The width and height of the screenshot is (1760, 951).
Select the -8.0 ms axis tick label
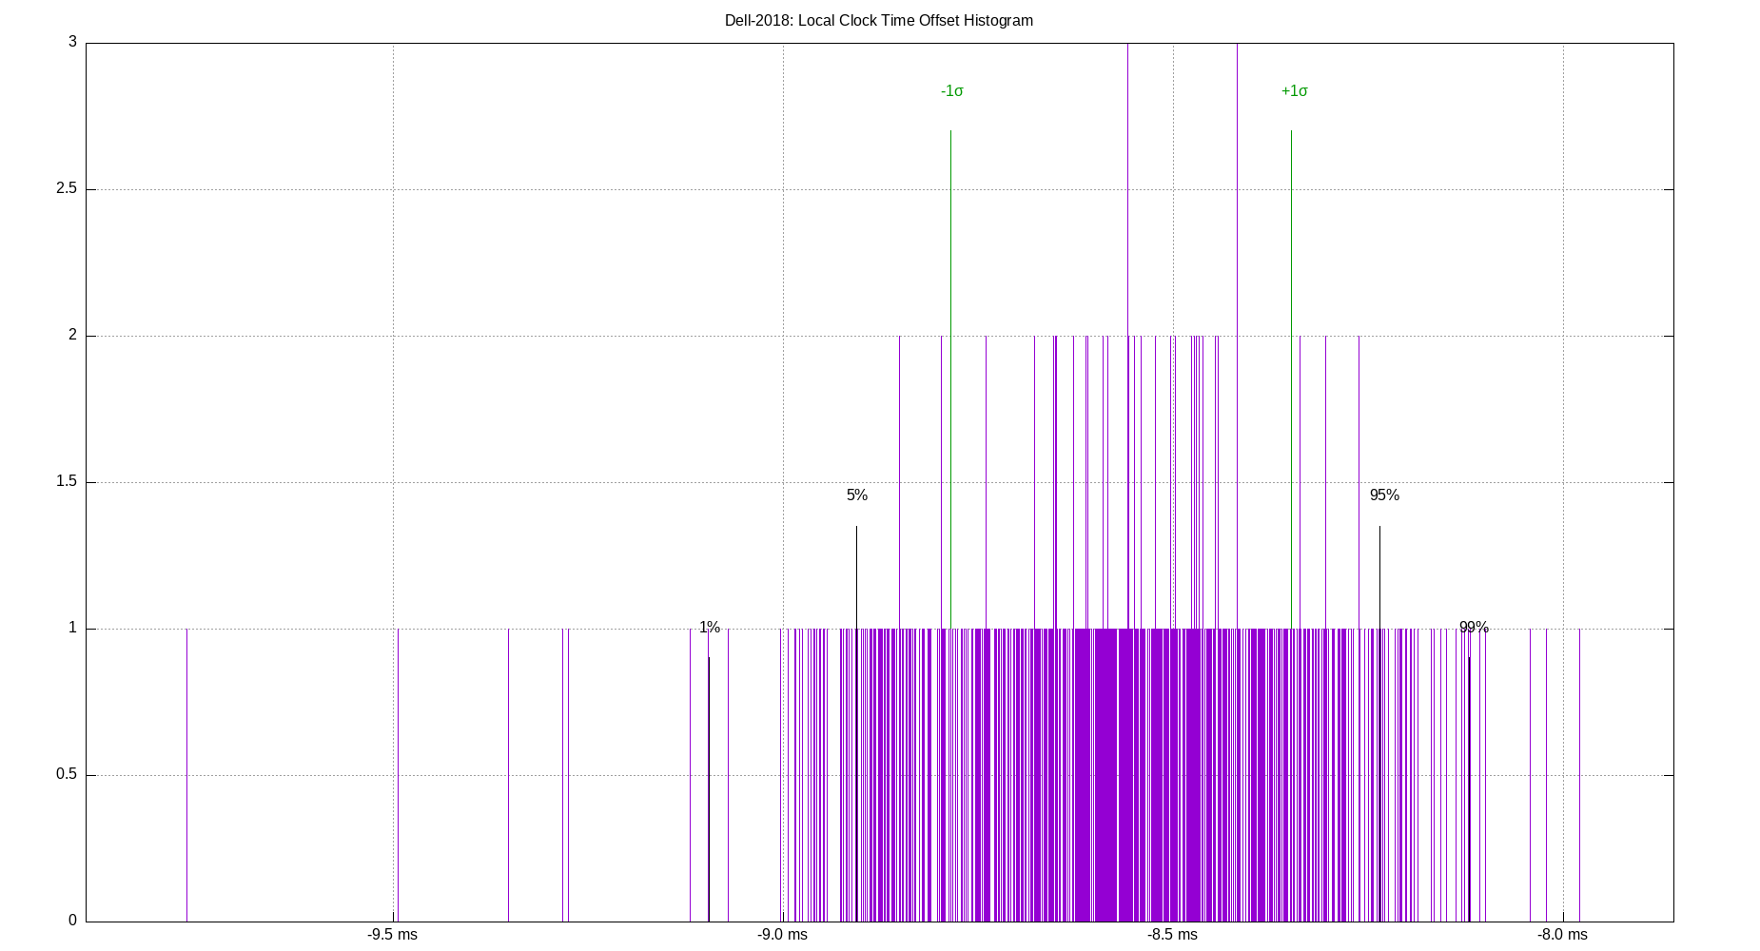[x=1564, y=935]
